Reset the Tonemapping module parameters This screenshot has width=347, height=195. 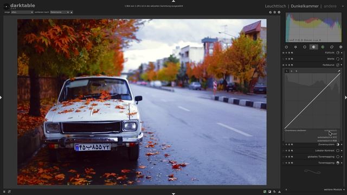point(289,162)
